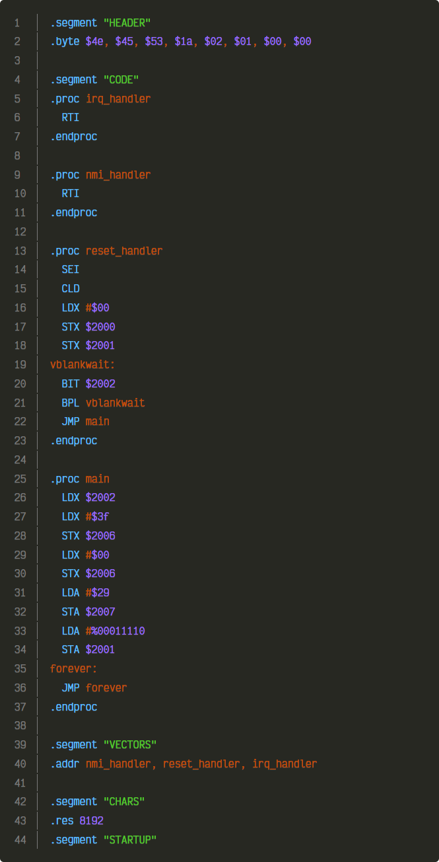
Task: Place cursor on the SEI instruction
Action: tap(70, 270)
